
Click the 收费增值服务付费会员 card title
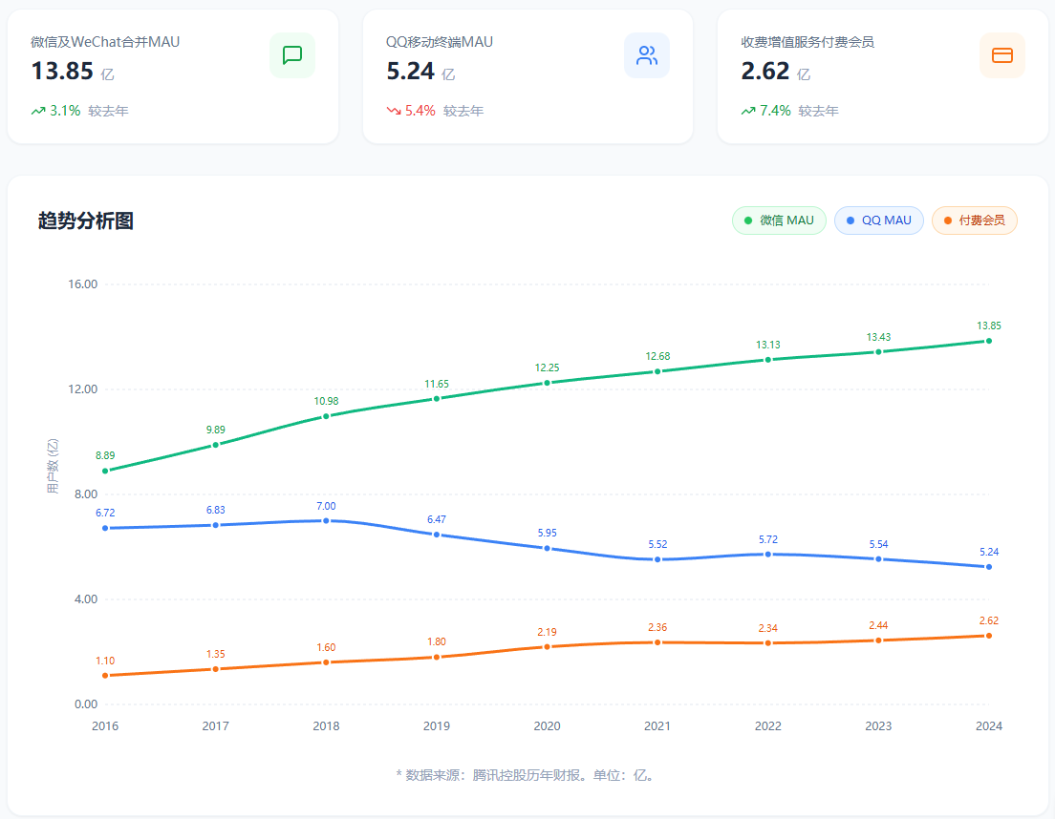pos(807,42)
